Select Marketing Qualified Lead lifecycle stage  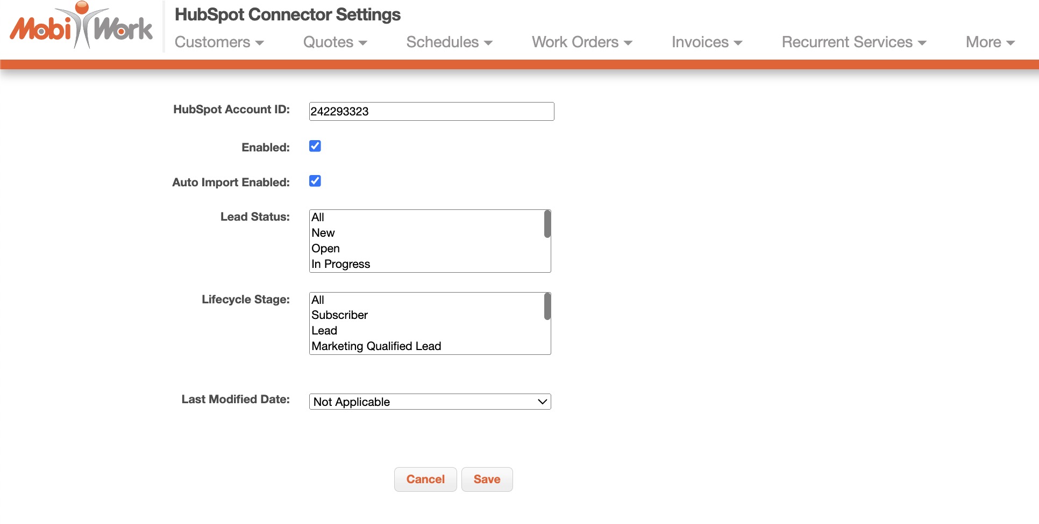point(376,346)
